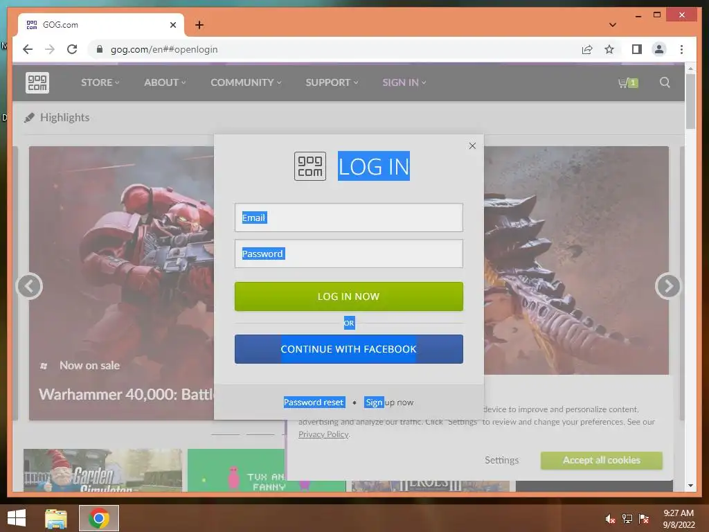Open File Explorer from taskbar
Viewport: 709px width, 532px height.
(x=56, y=518)
